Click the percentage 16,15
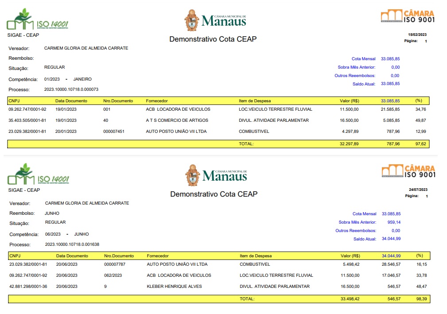The height and width of the screenshot is (314, 447). click(422, 264)
